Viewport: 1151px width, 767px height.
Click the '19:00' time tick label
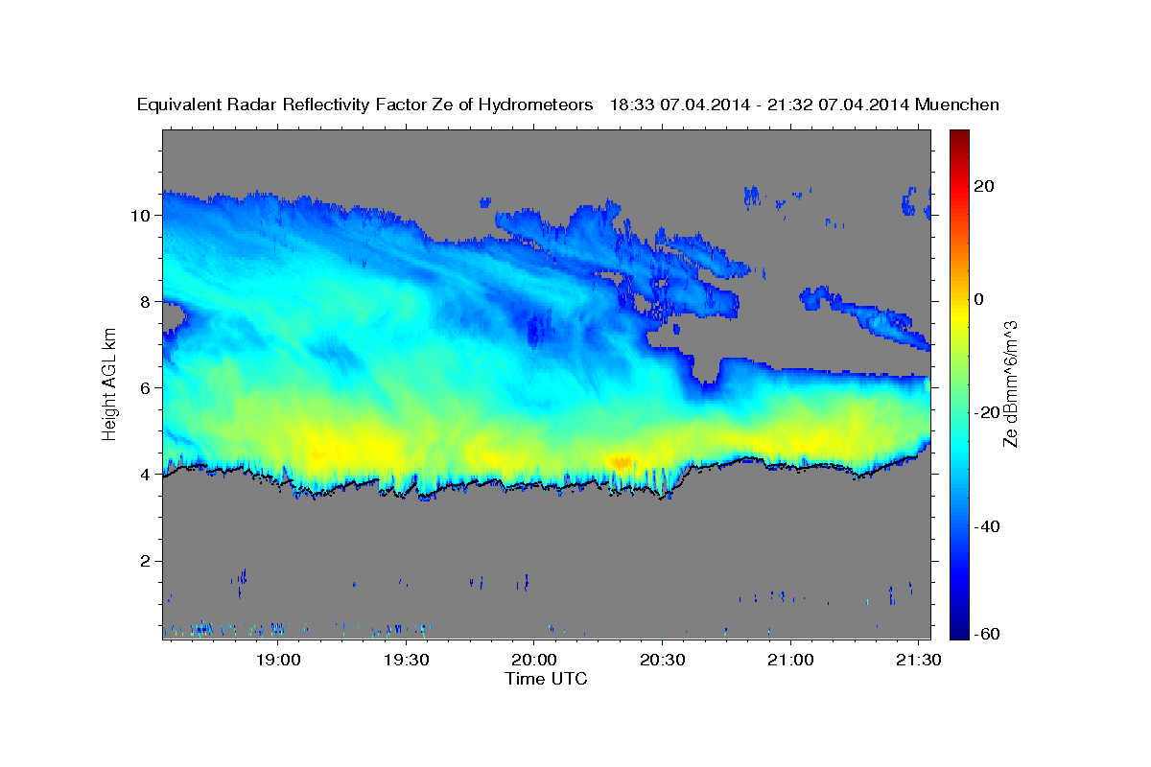[x=279, y=661]
